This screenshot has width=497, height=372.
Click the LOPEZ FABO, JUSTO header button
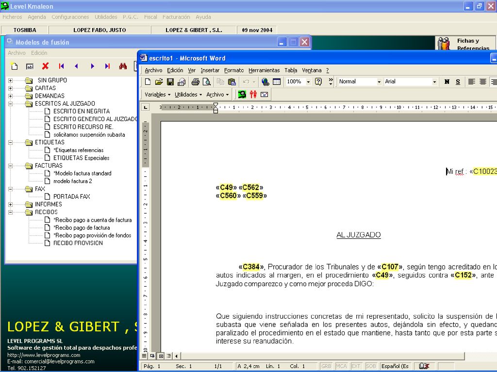[99, 30]
